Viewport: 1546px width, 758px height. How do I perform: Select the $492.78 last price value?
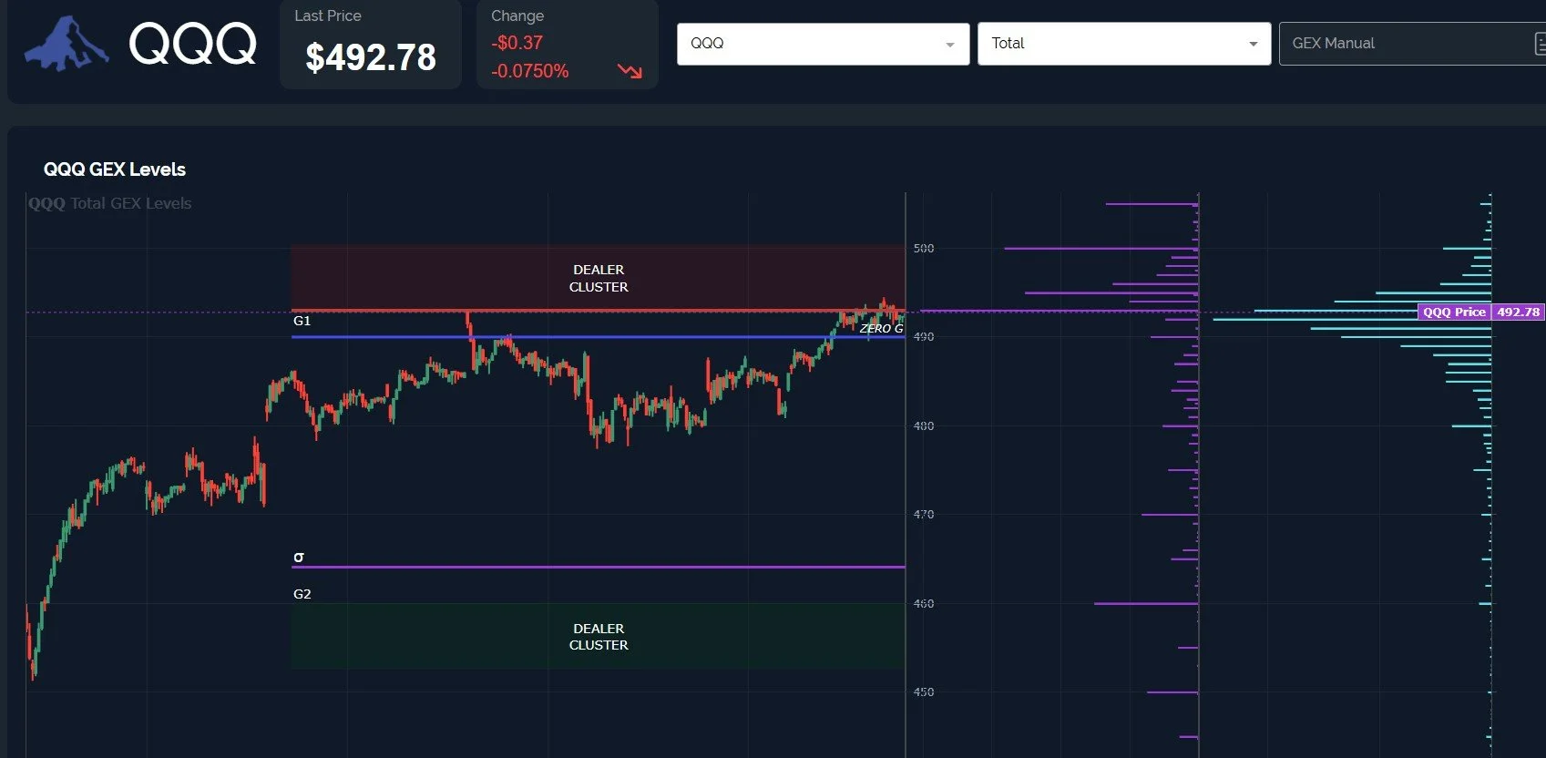click(371, 57)
